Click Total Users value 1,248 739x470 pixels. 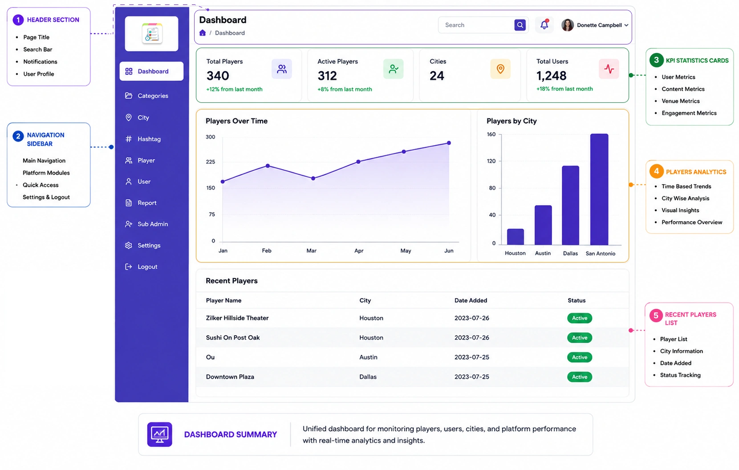pos(552,76)
